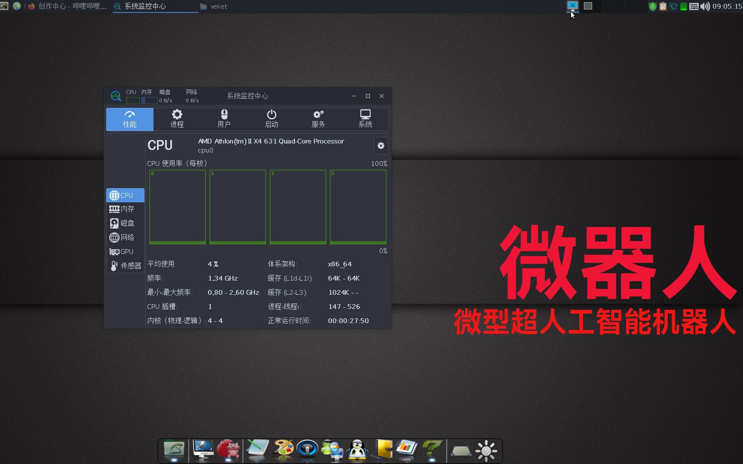The height and width of the screenshot is (464, 743).
Task: Select 内存 (Memory) in the monitor sidebar
Action: 125,209
